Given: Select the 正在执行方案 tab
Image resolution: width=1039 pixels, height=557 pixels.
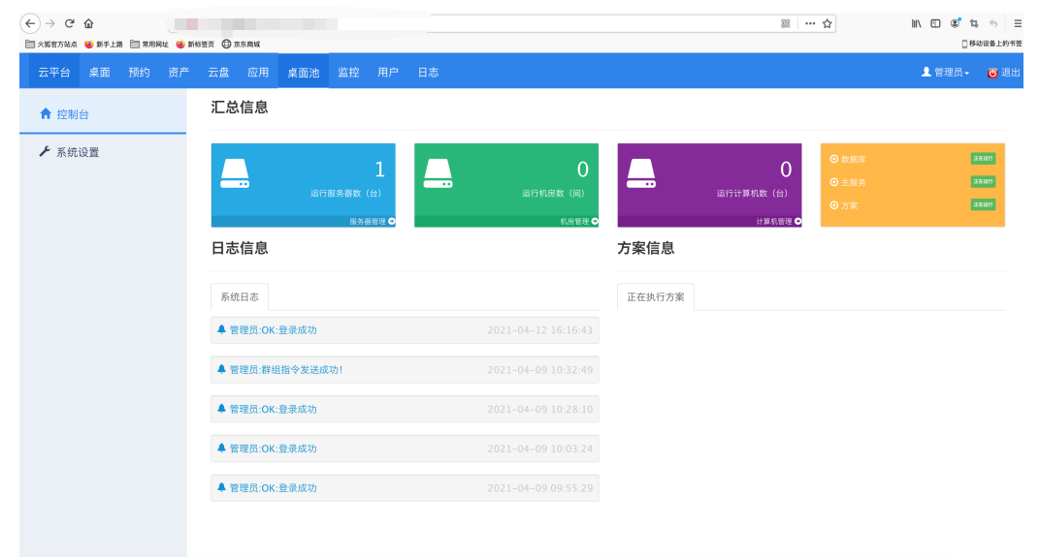Looking at the screenshot, I should click(656, 297).
